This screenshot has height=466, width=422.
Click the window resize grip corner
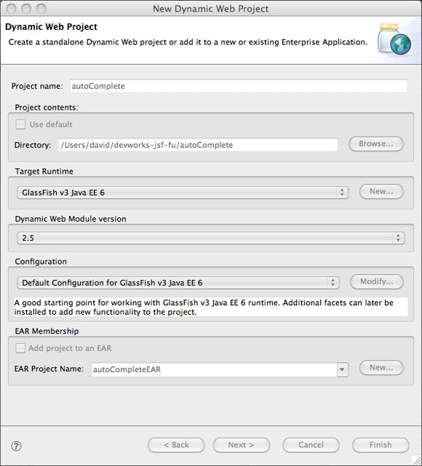pos(416,460)
